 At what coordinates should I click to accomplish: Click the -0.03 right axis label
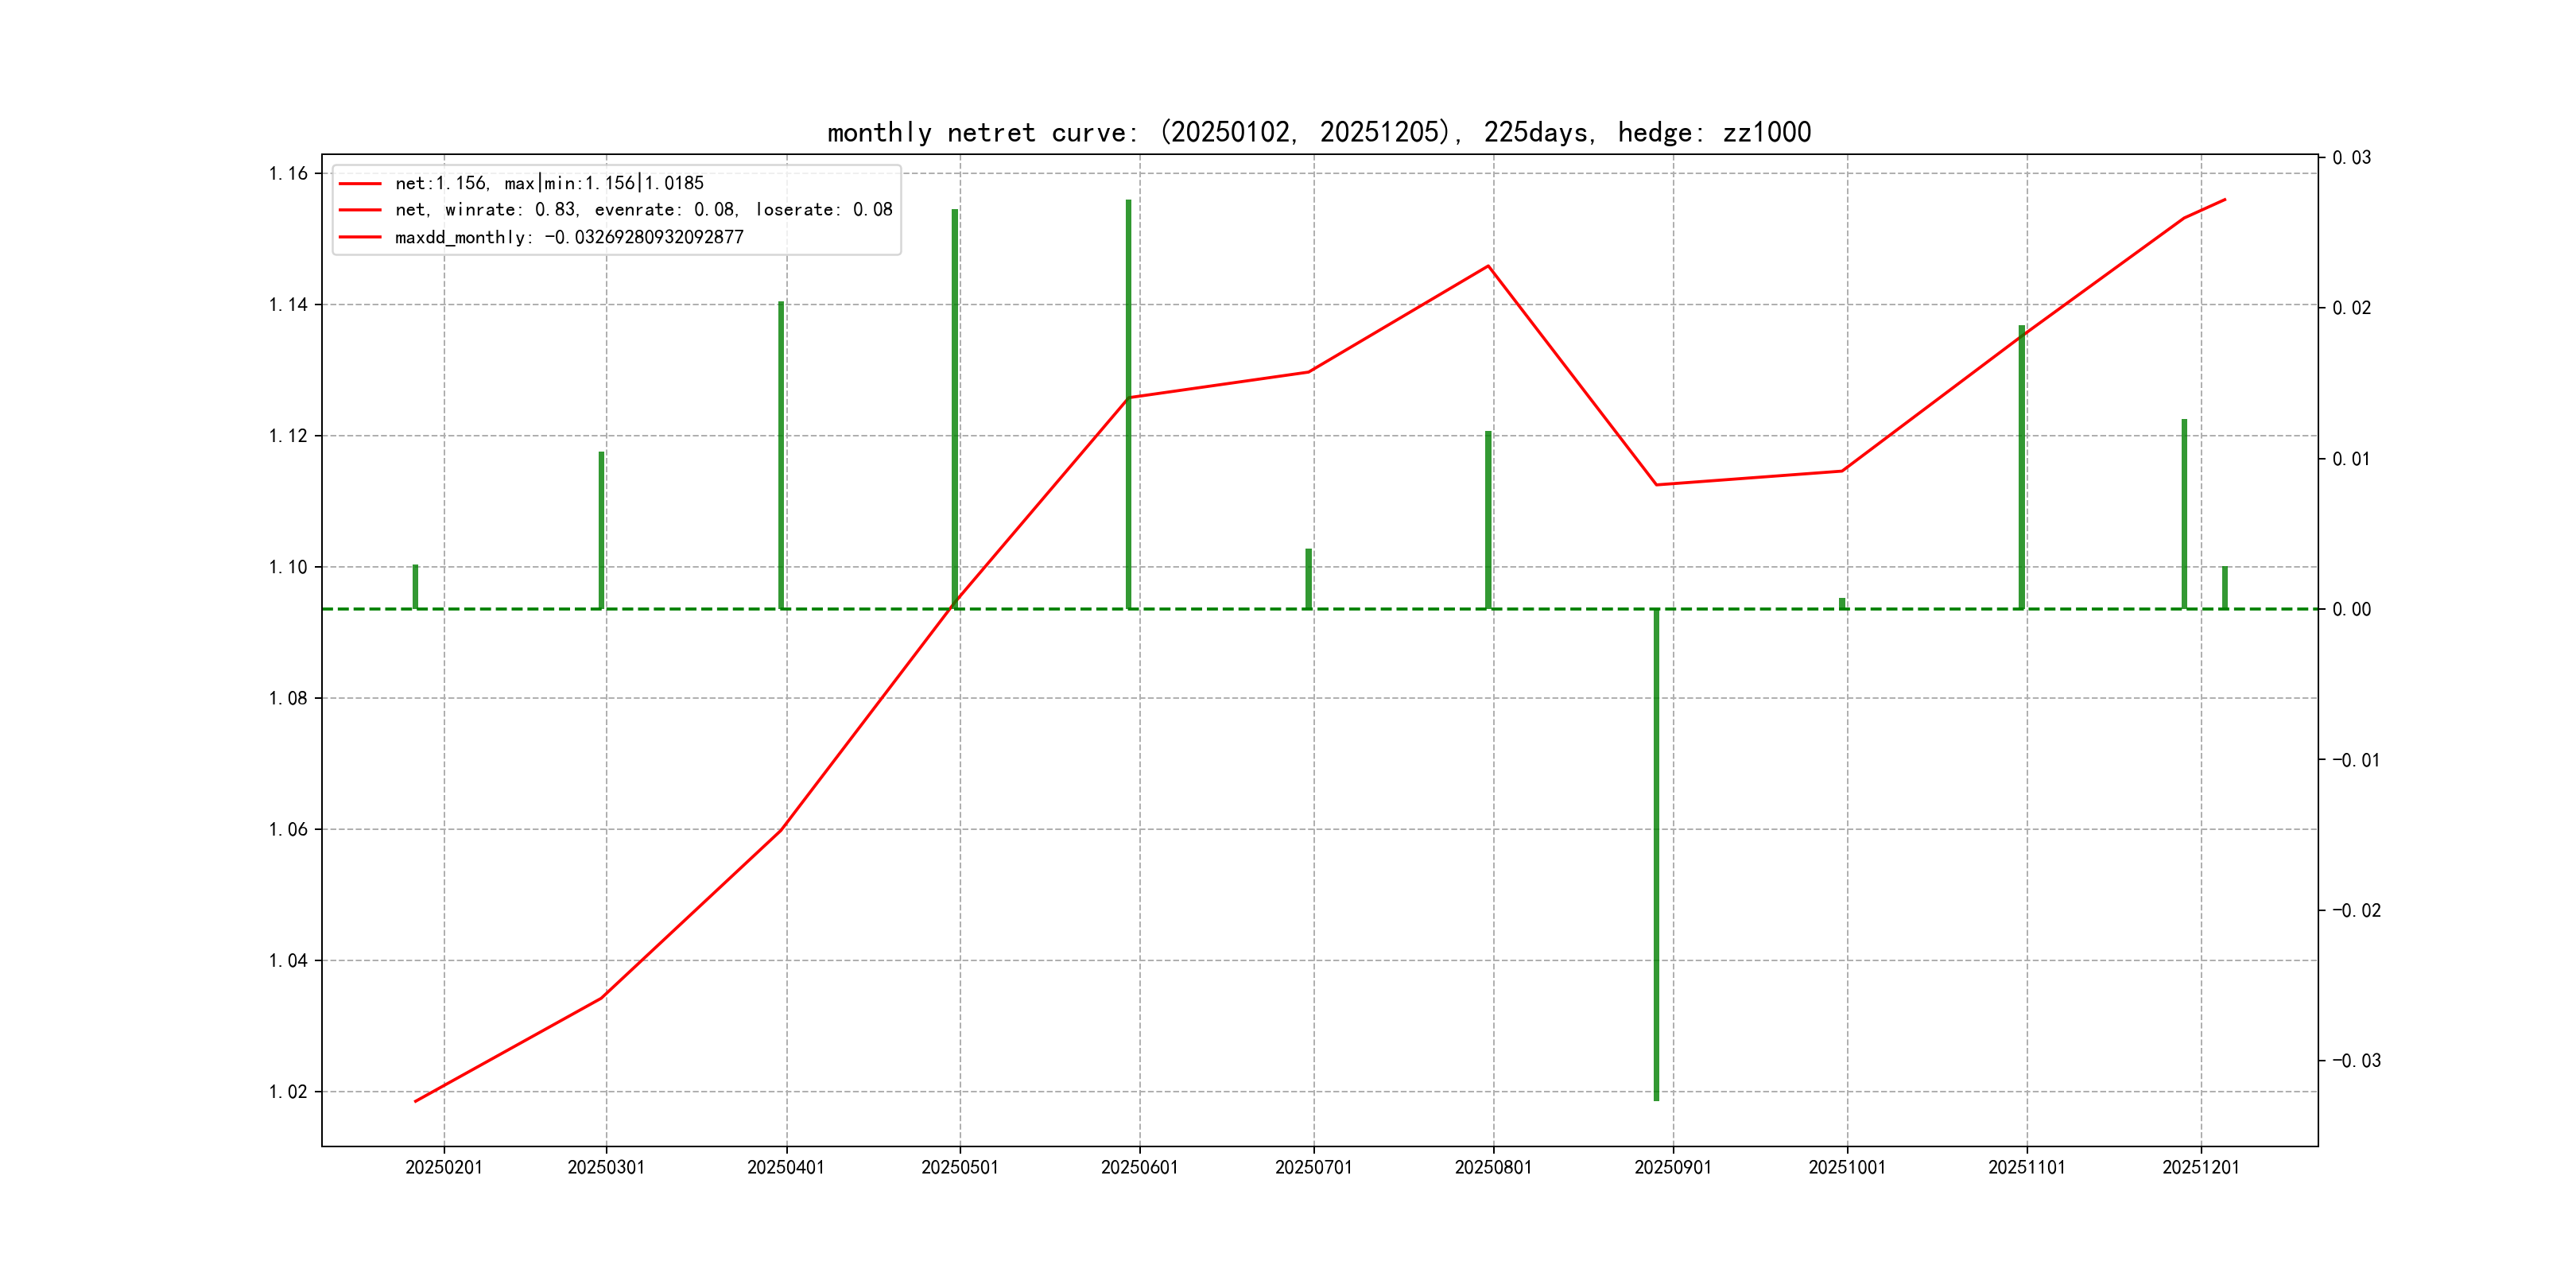click(2356, 1060)
